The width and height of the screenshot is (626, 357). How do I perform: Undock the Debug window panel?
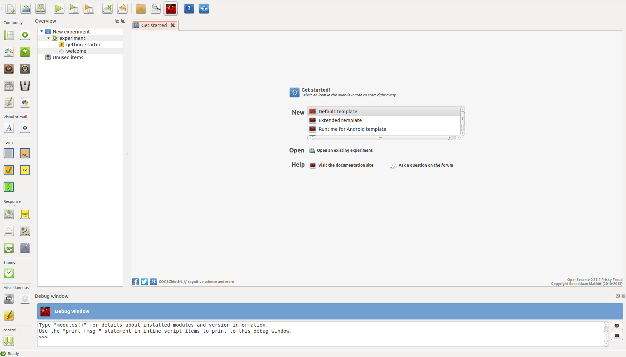[x=618, y=296]
